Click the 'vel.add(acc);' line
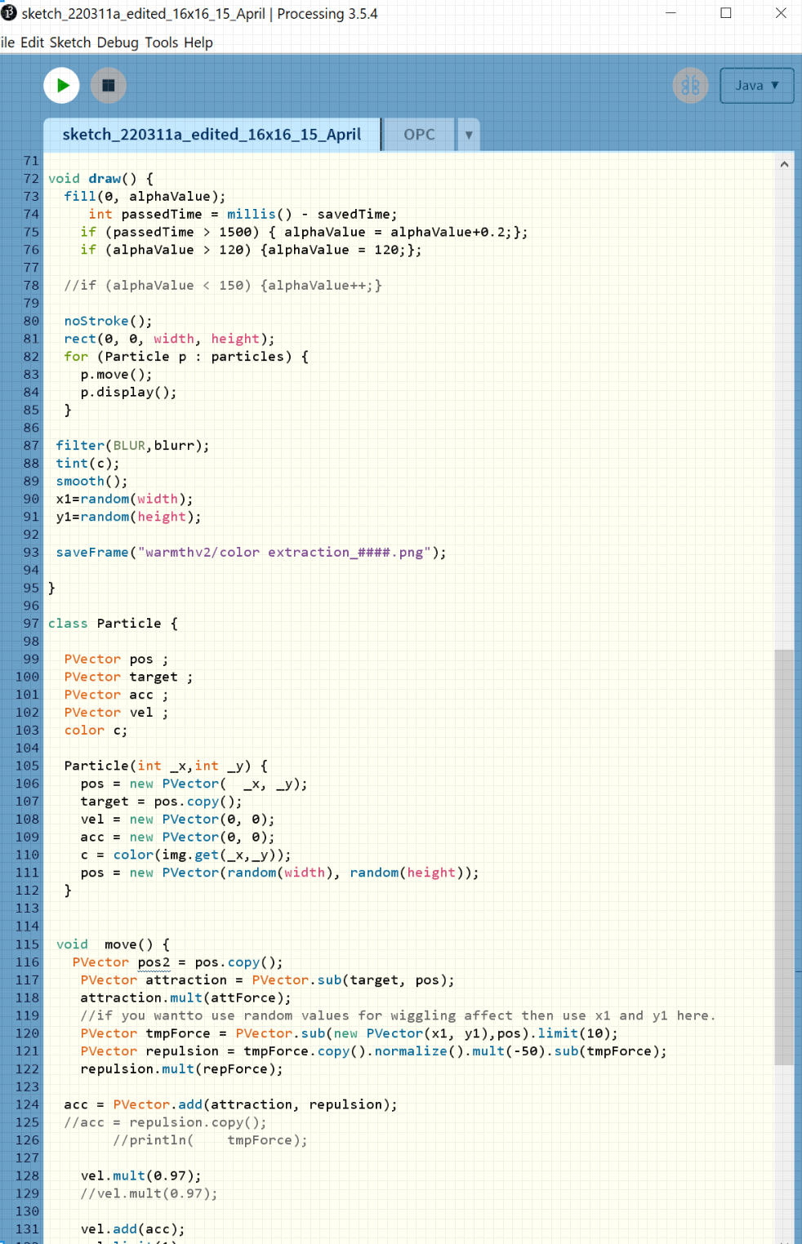802x1244 pixels. 132,1230
